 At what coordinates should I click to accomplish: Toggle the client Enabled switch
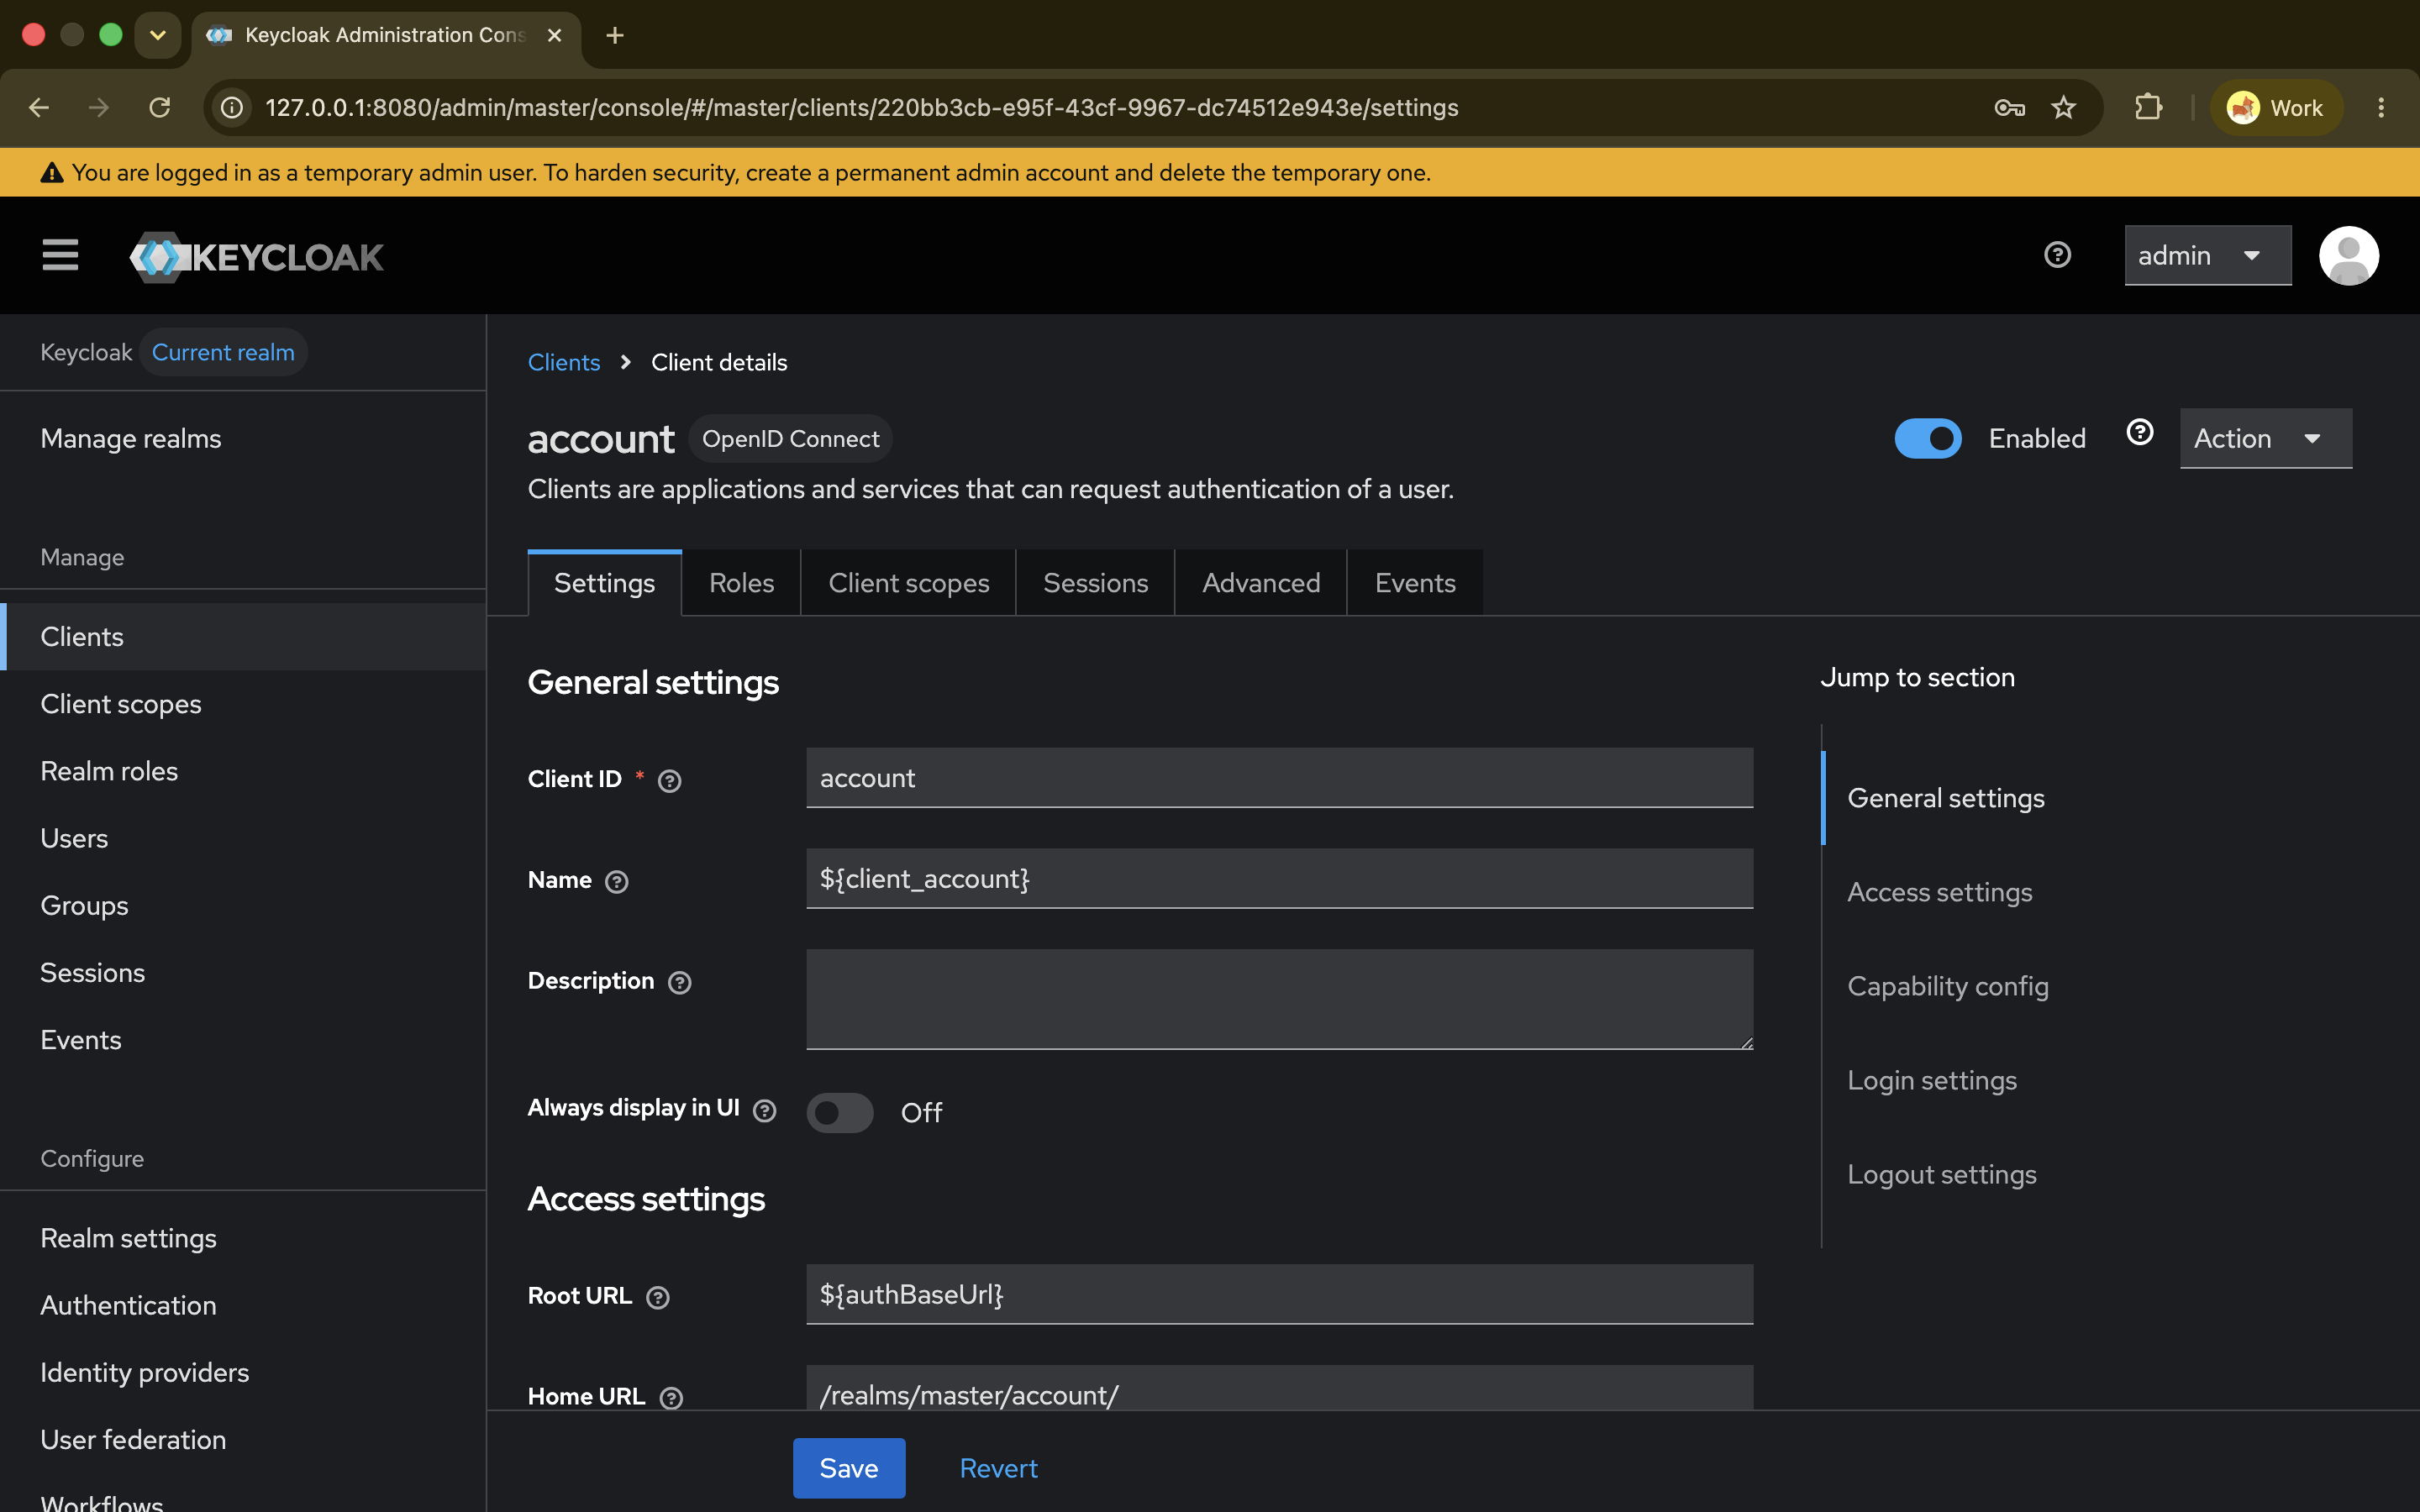(1928, 438)
